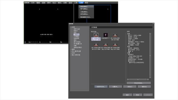The width and height of the screenshot is (178, 100).
Task: Select the HD 1920x1080 50i 16:9 10bit preset
Action: [96, 46]
